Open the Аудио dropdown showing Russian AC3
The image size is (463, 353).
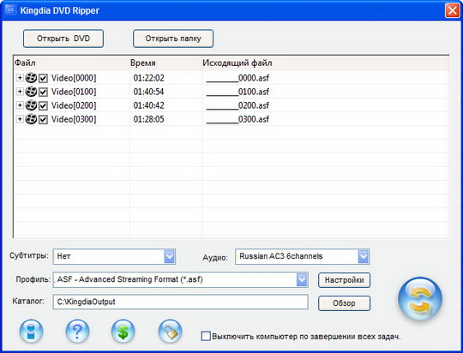pos(364,256)
